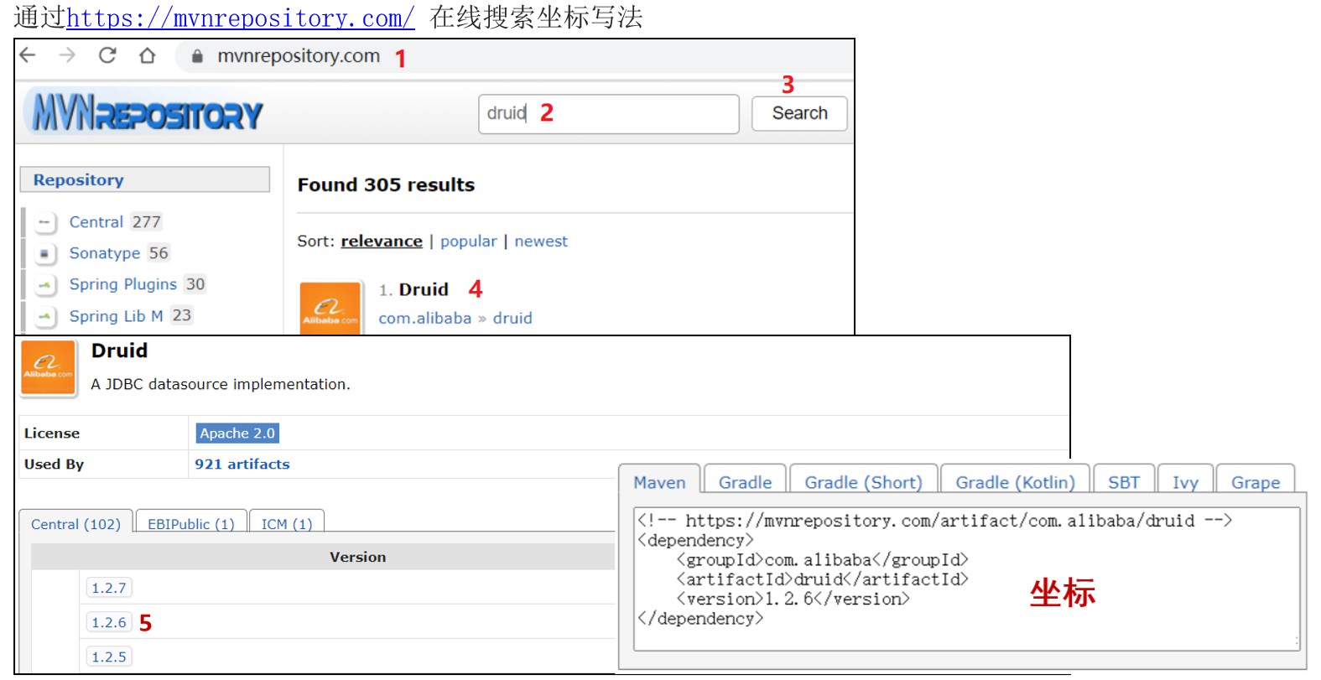Viewport: 1321px width, 680px height.
Task: Click the browser forward arrow
Action: point(67,55)
